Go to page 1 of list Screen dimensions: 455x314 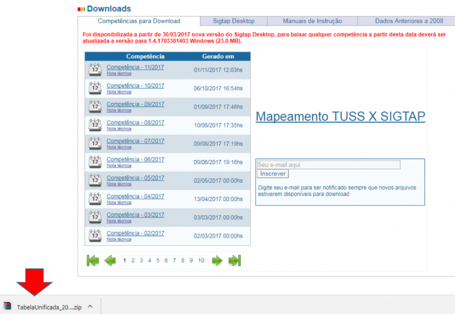click(125, 261)
